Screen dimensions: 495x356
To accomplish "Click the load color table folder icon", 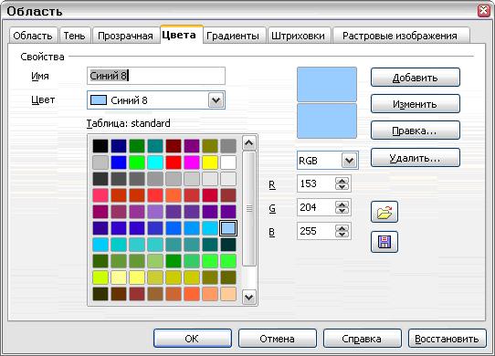I will click(x=384, y=212).
